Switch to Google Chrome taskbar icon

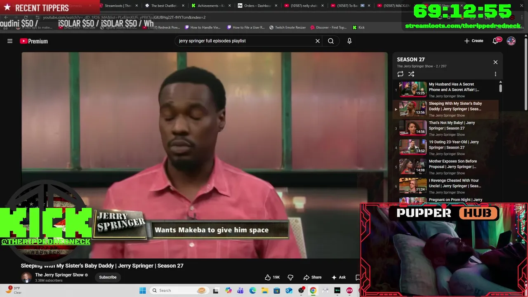(313, 290)
